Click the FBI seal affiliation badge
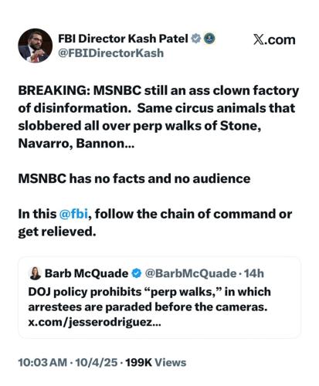The image size is (319, 386). coord(209,39)
